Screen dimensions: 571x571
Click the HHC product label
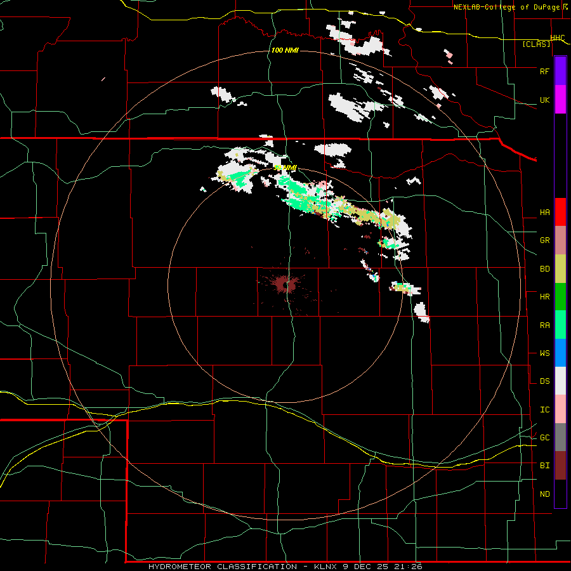[x=557, y=38]
